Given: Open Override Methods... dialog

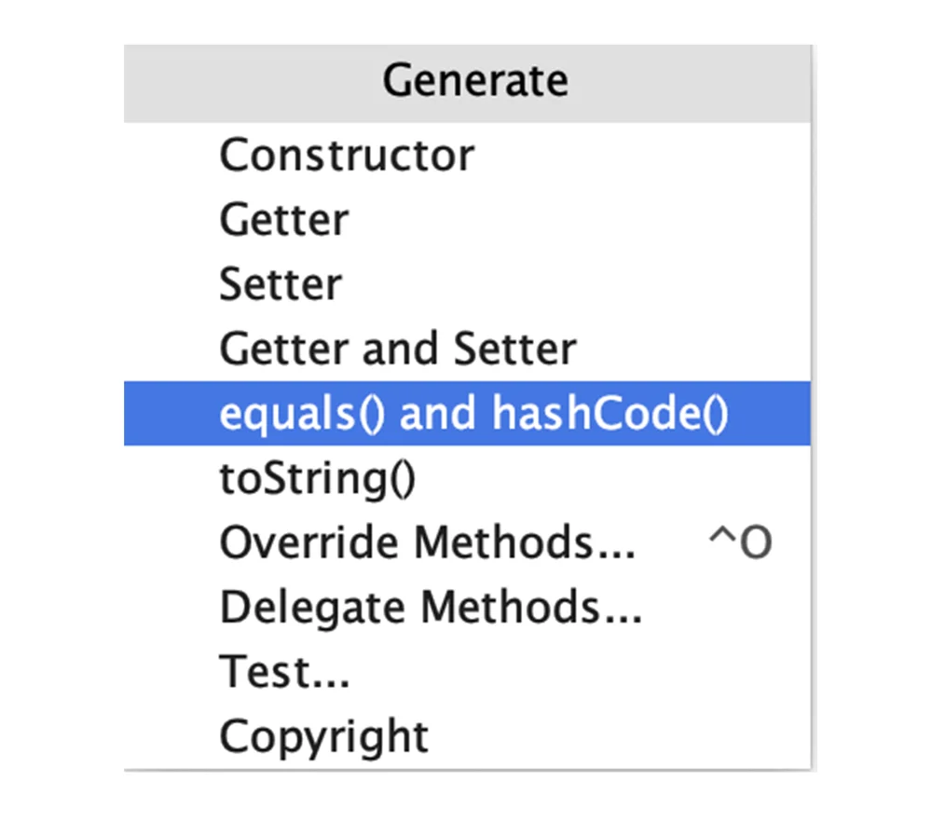Looking at the screenshot, I should (x=467, y=542).
